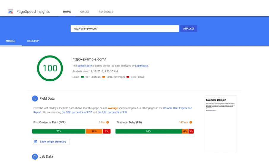269x168 pixels.
Task: Open the 90th percentile of FCP link
Action: coord(77,112)
